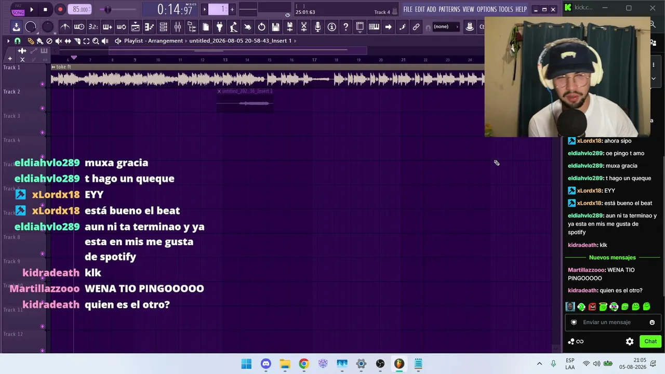Toggle the playlist magnet snap icon
Image resolution: width=665 pixels, height=374 pixels.
[x=17, y=41]
